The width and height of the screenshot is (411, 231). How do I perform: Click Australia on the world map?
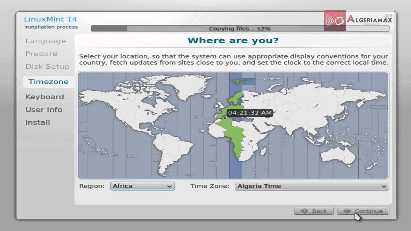coord(338,156)
